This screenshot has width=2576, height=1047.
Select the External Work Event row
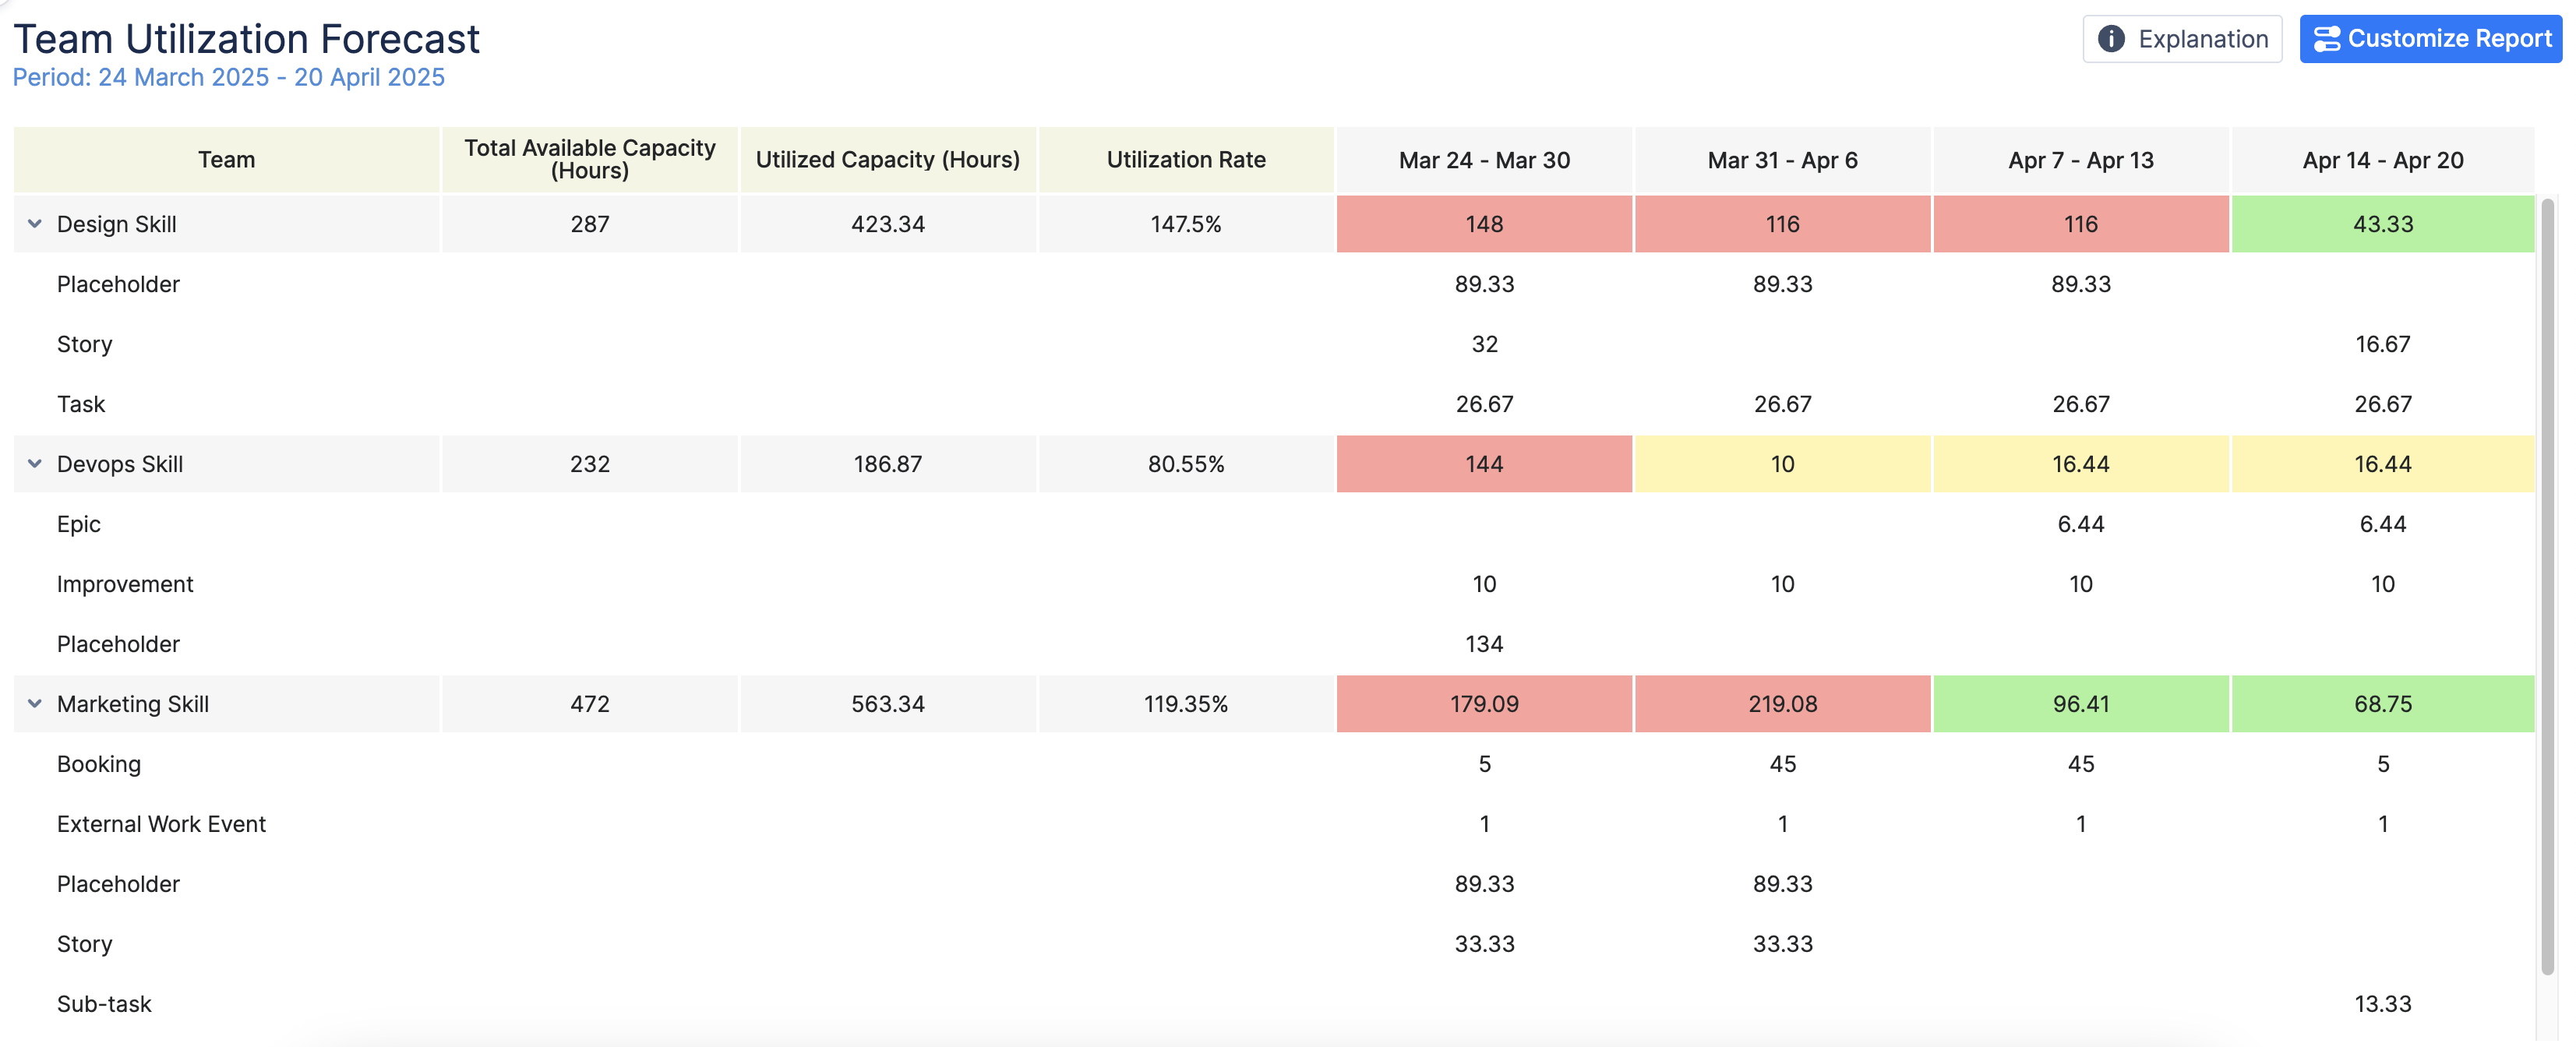coord(161,824)
